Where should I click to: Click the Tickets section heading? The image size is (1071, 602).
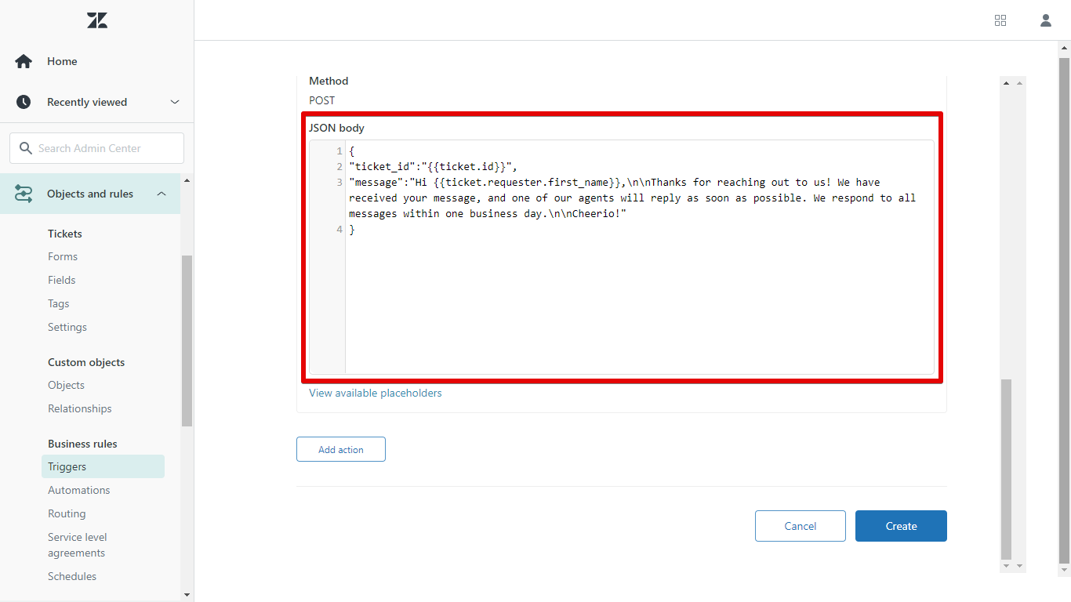[x=65, y=234]
